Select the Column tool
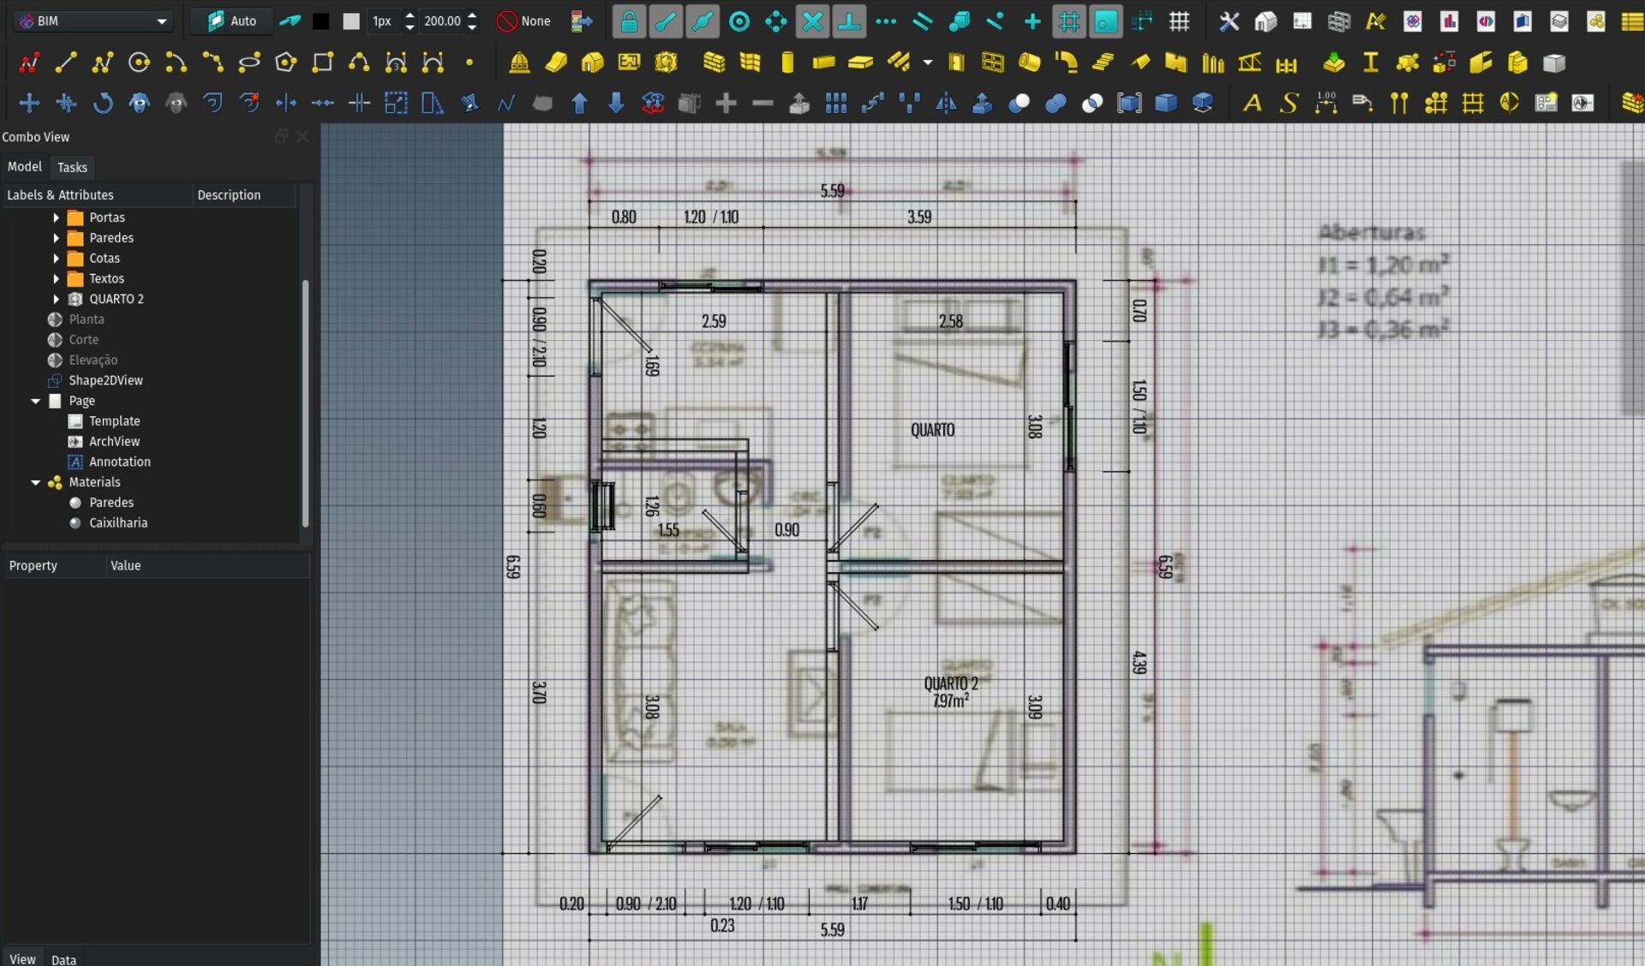The image size is (1645, 966). 787,63
